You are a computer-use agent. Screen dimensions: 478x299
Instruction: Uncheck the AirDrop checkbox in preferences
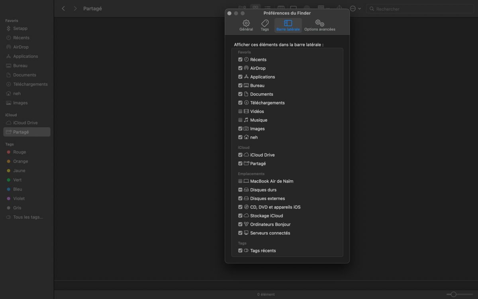(240, 68)
